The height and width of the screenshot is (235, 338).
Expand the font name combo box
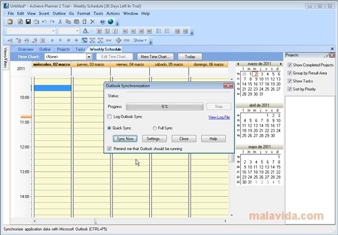coord(53,31)
